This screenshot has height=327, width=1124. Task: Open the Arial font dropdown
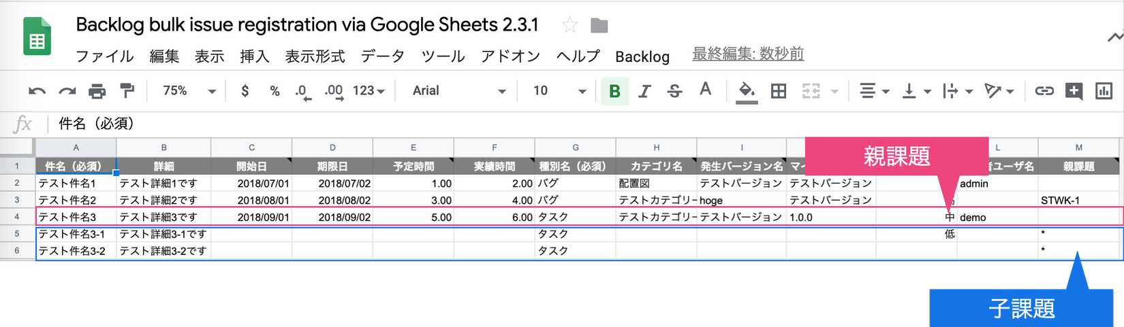[458, 91]
